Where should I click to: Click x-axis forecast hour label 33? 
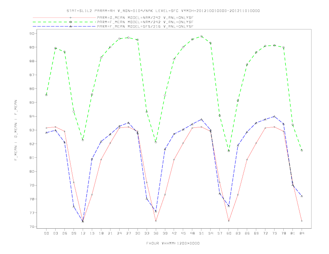(147, 233)
